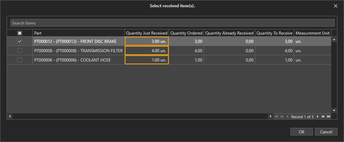Toggle the select-all header checkbox
Image resolution: width=344 pixels, height=142 pixels.
coord(20,33)
